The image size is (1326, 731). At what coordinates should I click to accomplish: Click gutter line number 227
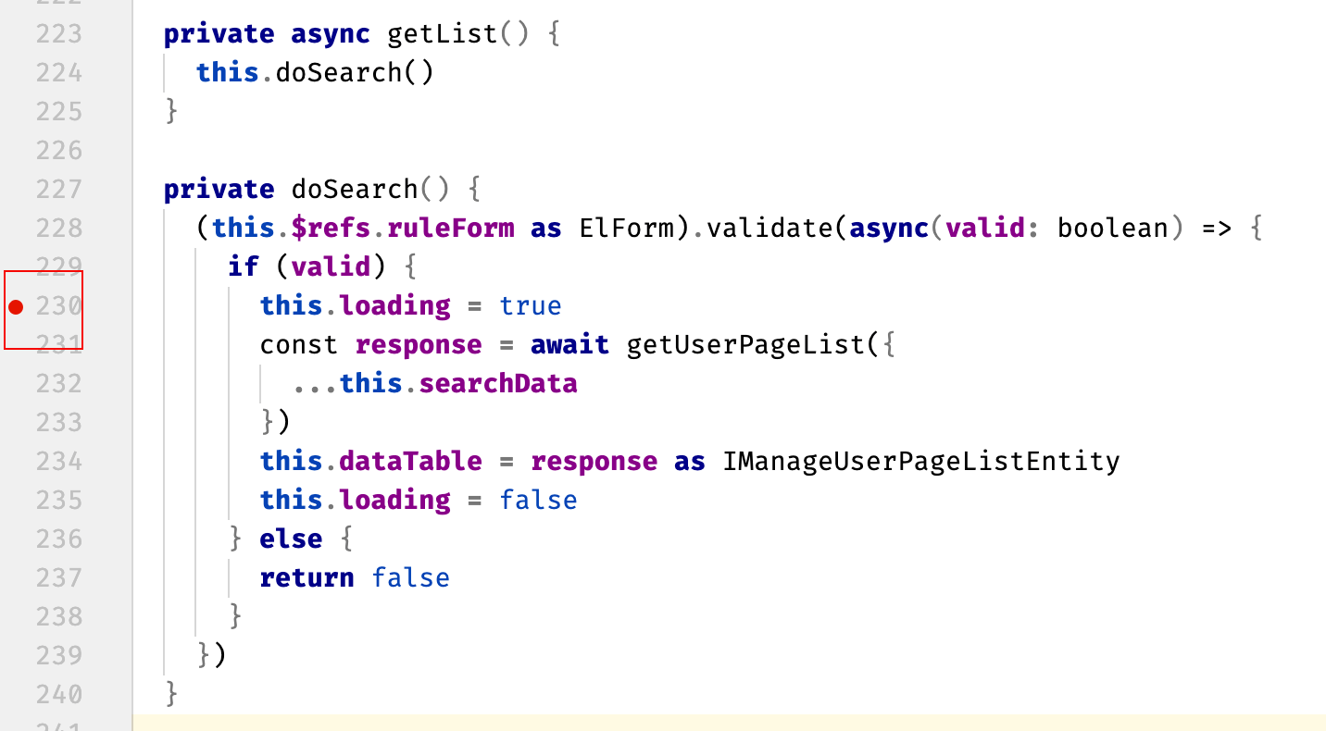59,190
